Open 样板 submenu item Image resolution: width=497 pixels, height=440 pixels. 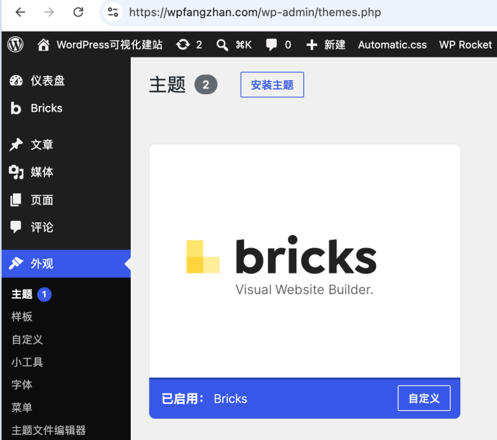pos(22,317)
